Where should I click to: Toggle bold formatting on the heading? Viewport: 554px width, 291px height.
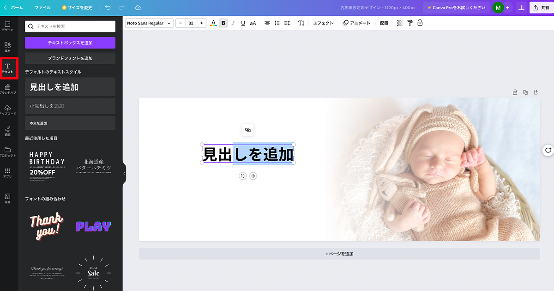click(x=223, y=22)
